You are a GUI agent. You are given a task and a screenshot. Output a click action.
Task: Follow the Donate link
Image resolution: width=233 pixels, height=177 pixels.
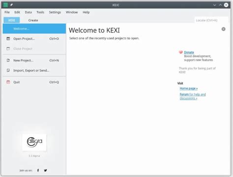click(189, 52)
